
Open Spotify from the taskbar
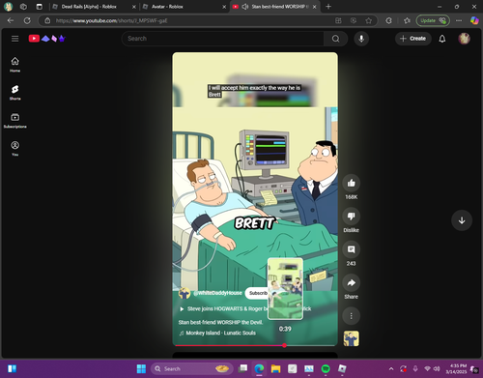point(326,368)
